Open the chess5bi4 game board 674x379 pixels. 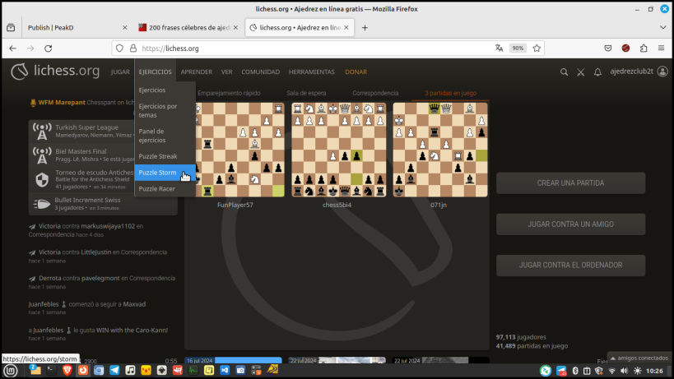[339, 150]
